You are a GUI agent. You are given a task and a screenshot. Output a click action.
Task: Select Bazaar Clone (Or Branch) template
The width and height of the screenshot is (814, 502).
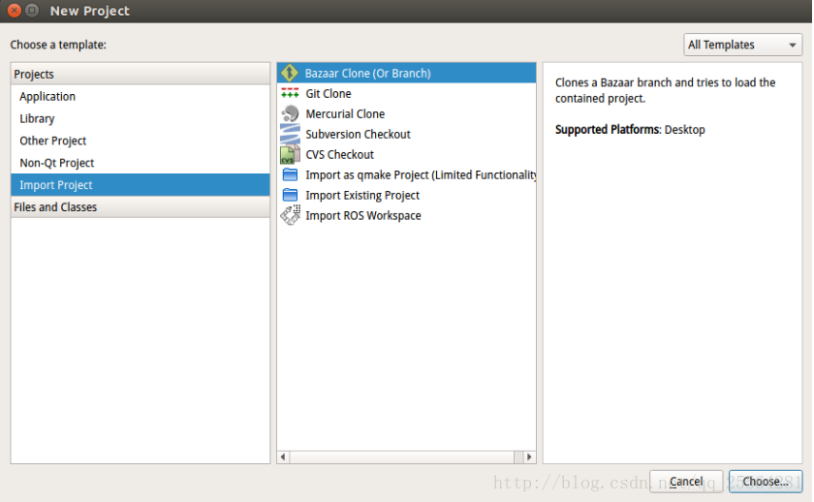pos(406,74)
